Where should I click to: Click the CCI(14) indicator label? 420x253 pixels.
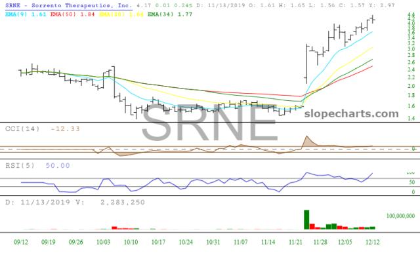tap(22, 129)
